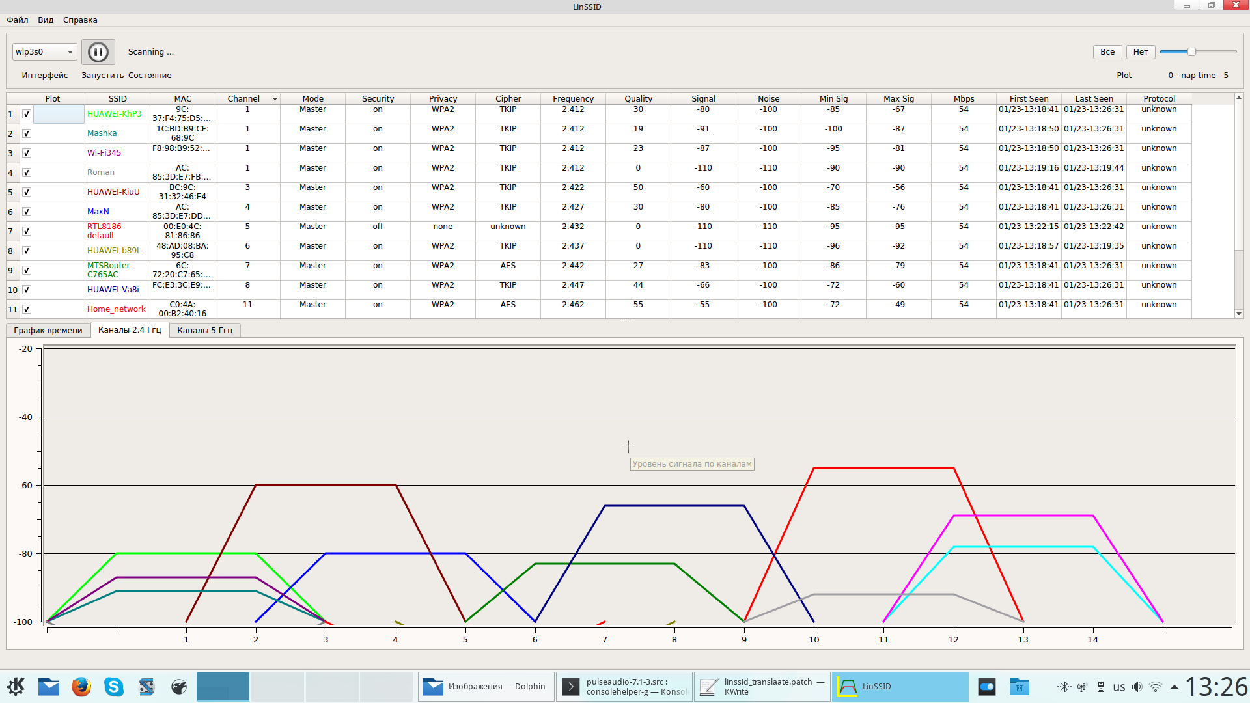Screen dimensions: 1250x703
Task: Adjust the nap time slider
Action: pos(1191,52)
